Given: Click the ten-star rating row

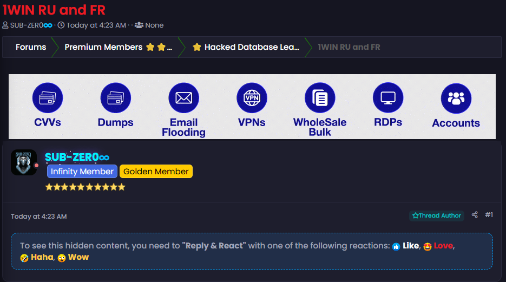Looking at the screenshot, I should (x=85, y=187).
